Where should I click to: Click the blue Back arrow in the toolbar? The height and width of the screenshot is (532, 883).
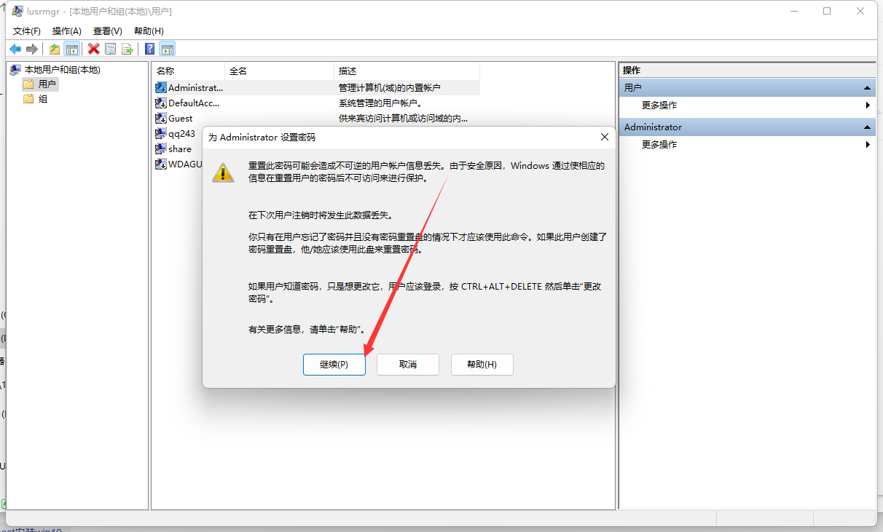[x=15, y=49]
